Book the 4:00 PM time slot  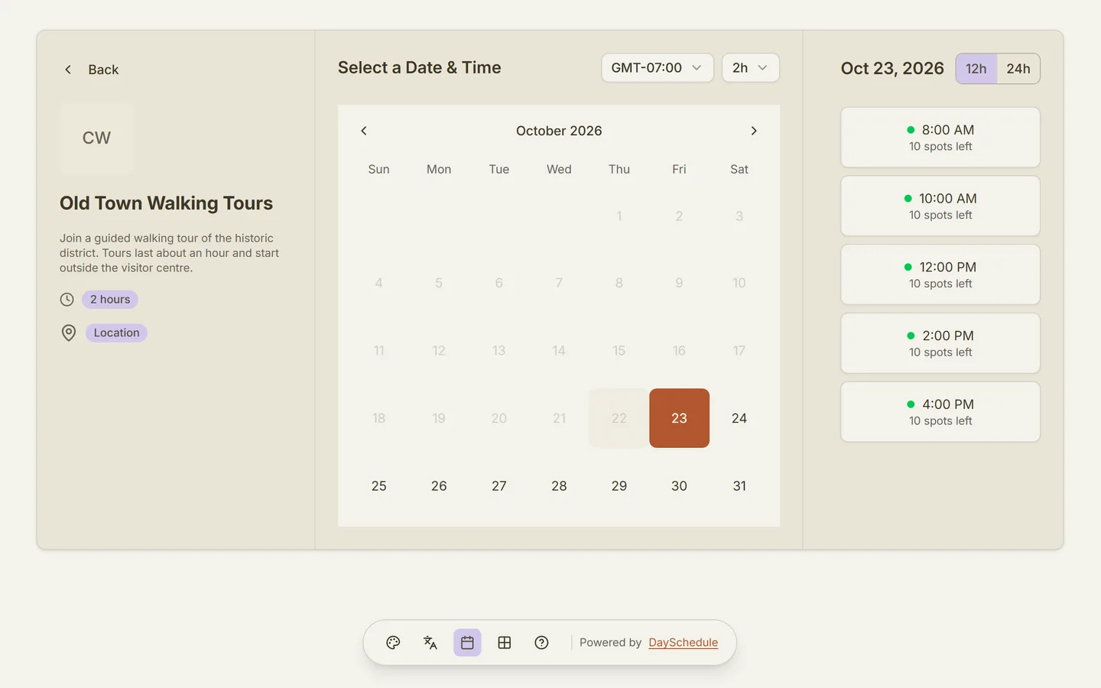(x=940, y=412)
